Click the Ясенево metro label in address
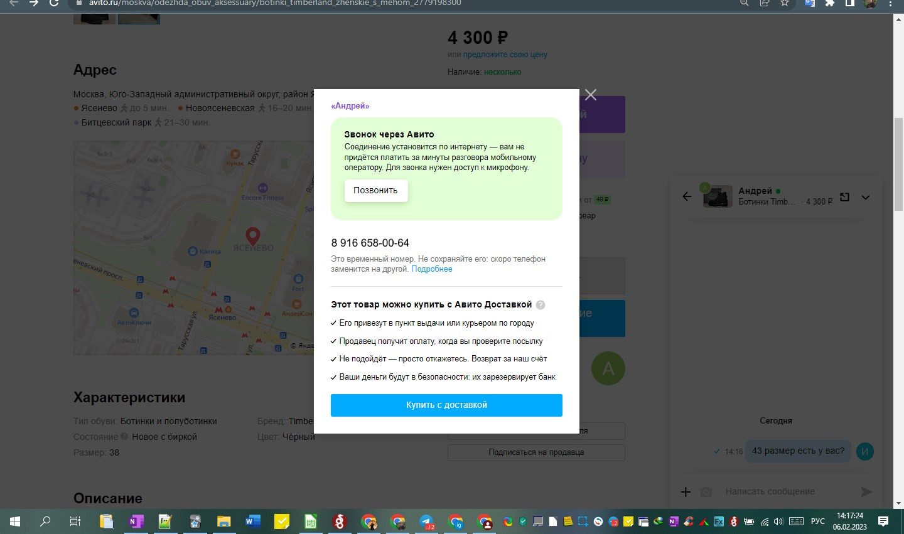This screenshot has width=904, height=534. click(99, 108)
